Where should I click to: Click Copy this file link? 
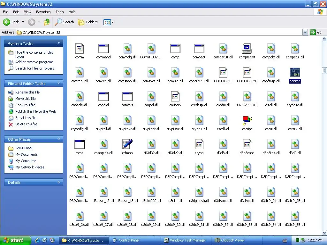coord(25,105)
